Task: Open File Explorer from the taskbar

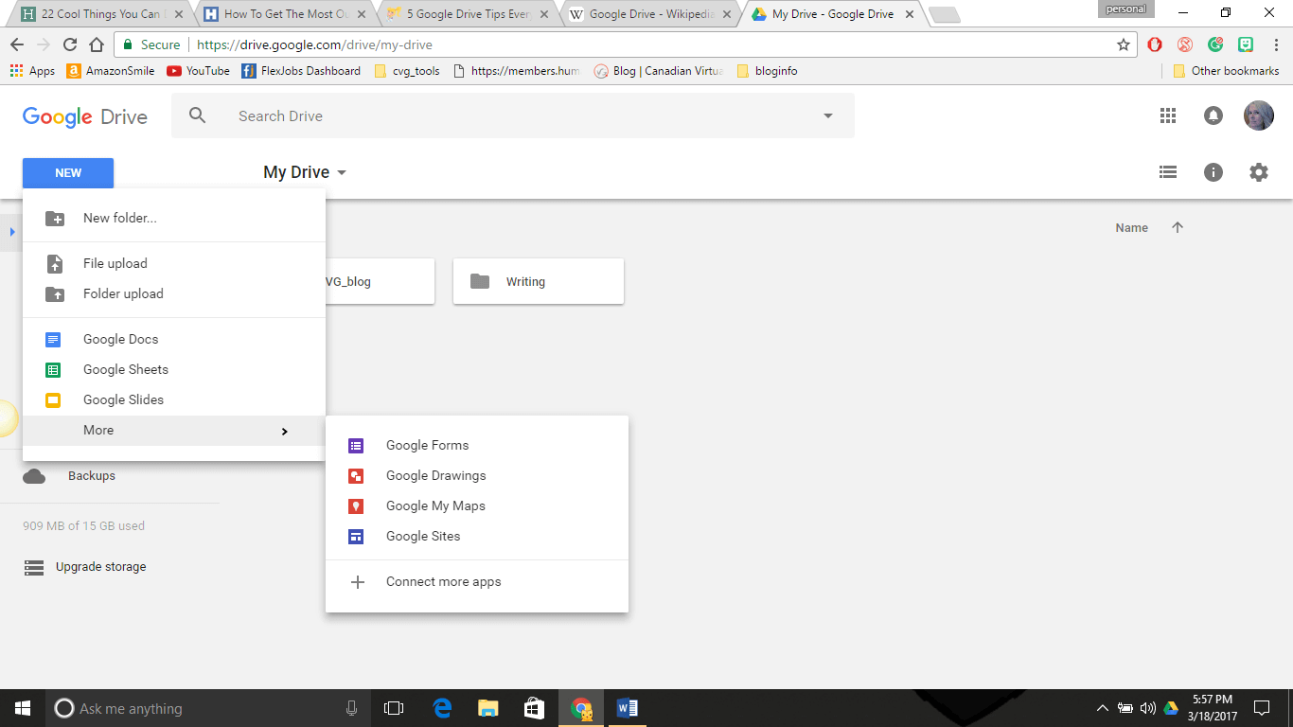Action: coord(487,708)
